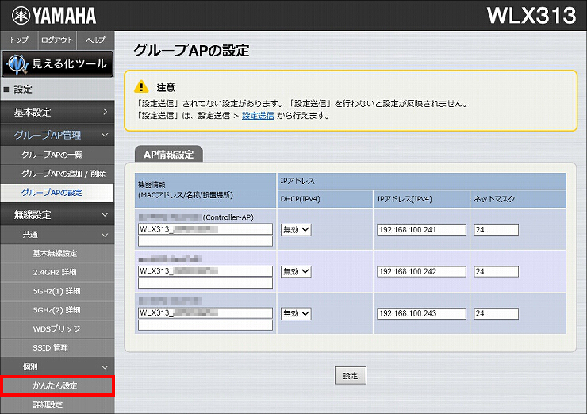Click location field of second AP
The height and width of the screenshot is (414, 587).
tap(205, 282)
